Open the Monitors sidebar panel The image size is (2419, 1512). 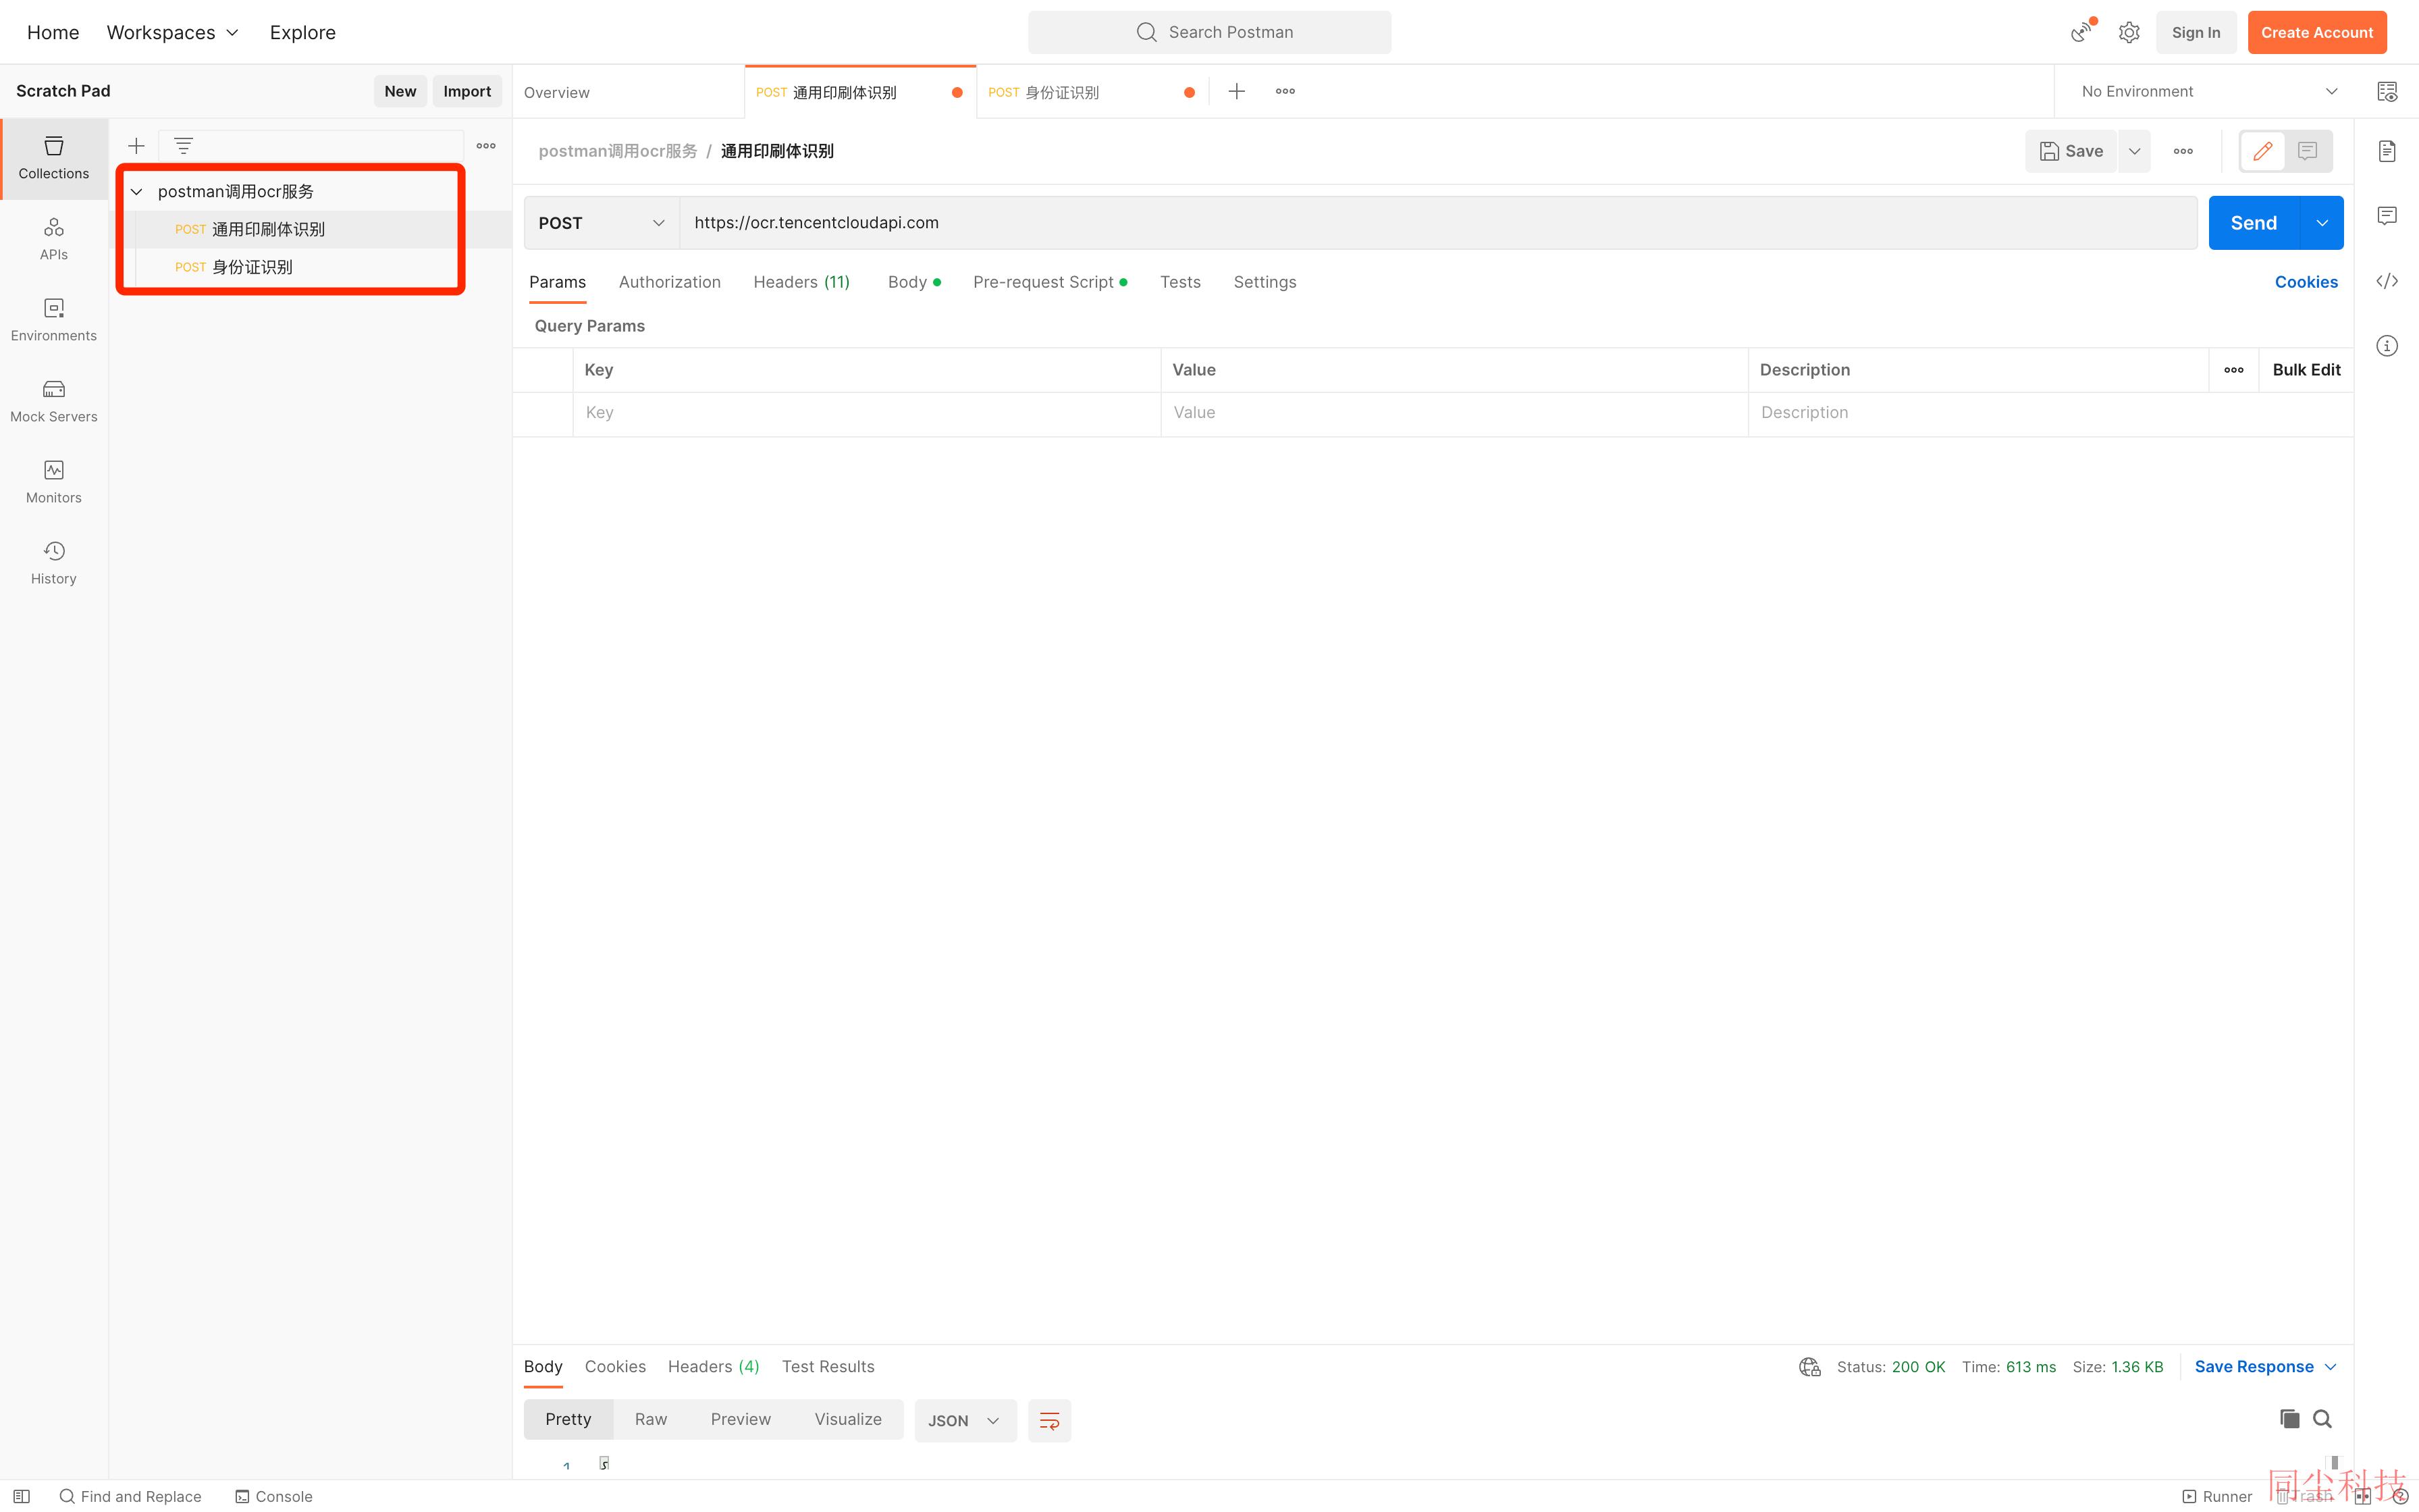click(54, 482)
